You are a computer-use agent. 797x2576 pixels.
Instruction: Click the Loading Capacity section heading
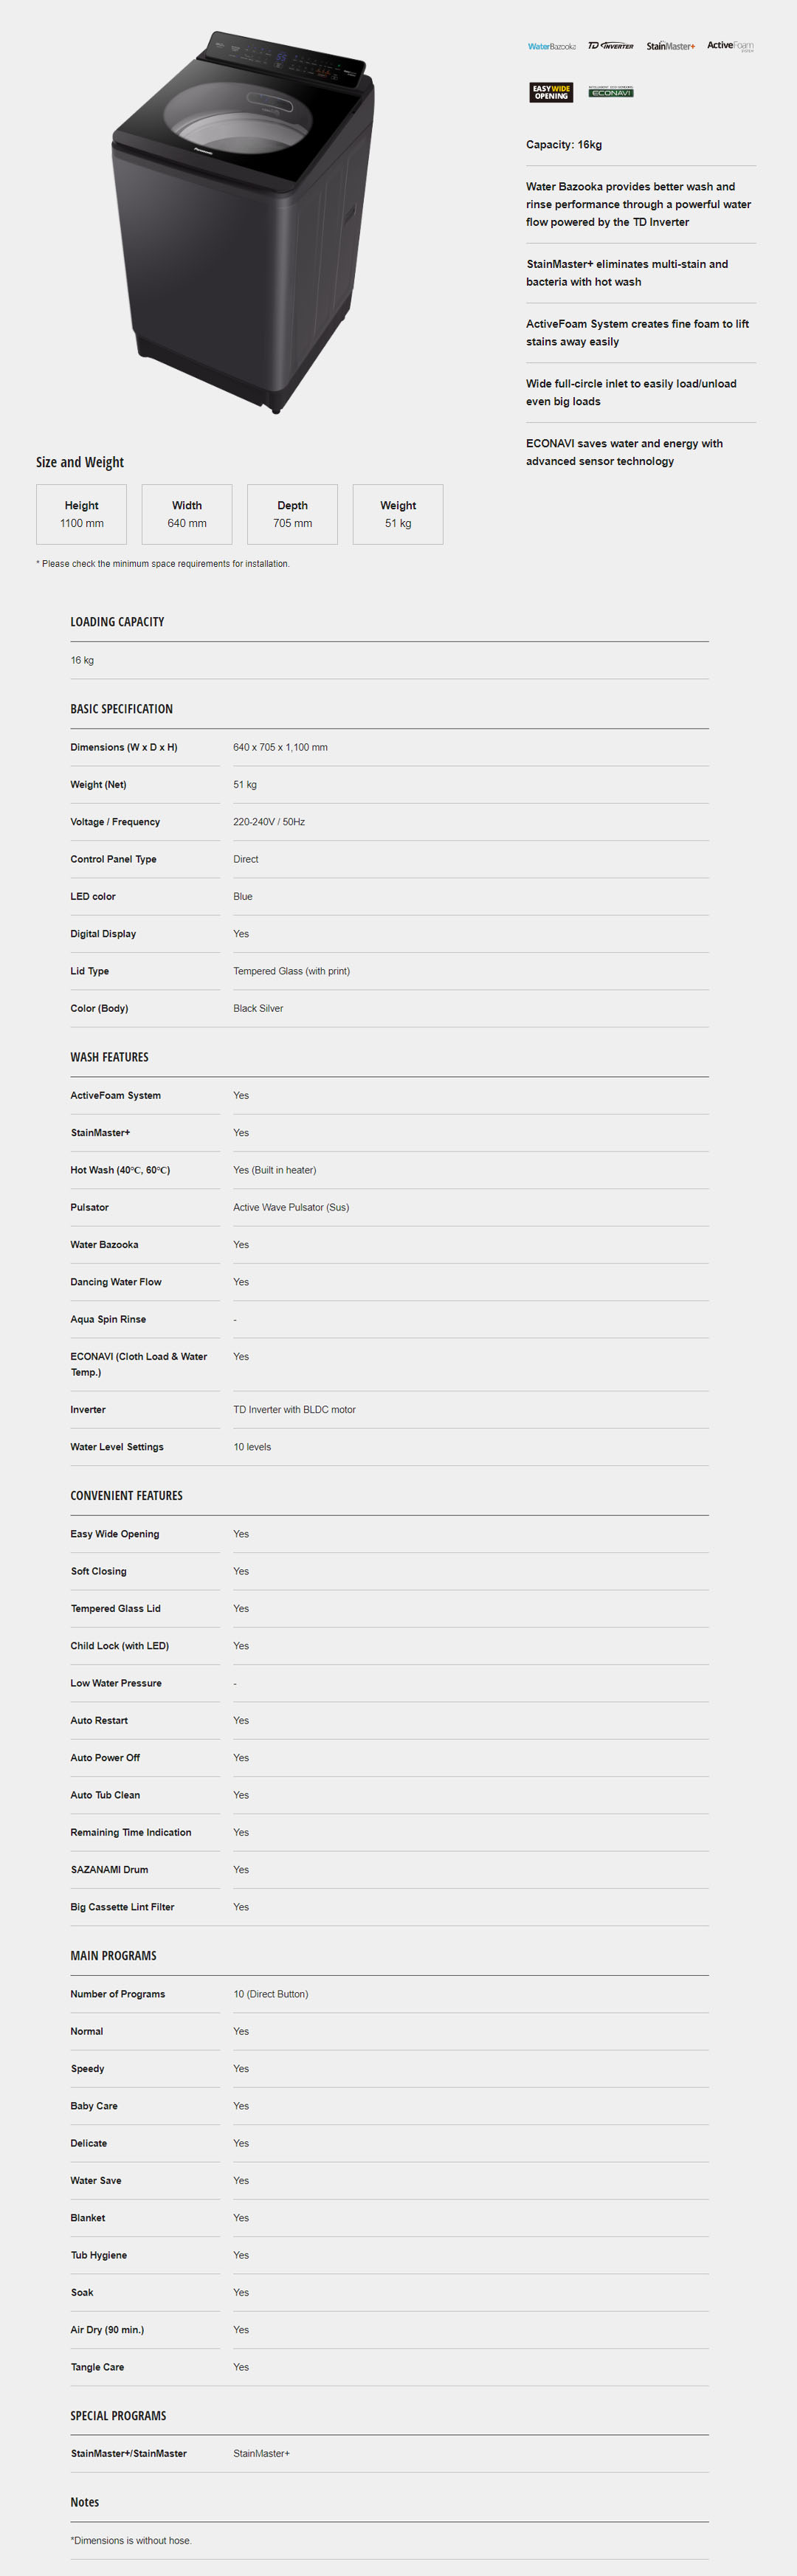[117, 622]
